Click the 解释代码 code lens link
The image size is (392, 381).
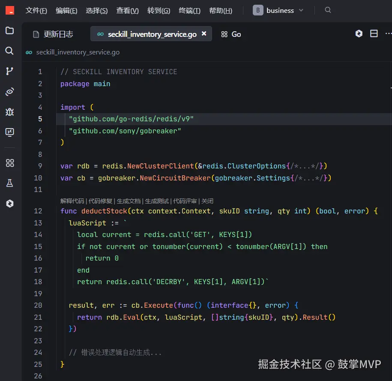pyautogui.click(x=72, y=201)
